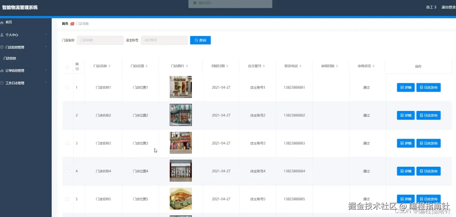Expand the 个人中心 menu chevron
Viewport: 456px width, 217px height.
46,34
